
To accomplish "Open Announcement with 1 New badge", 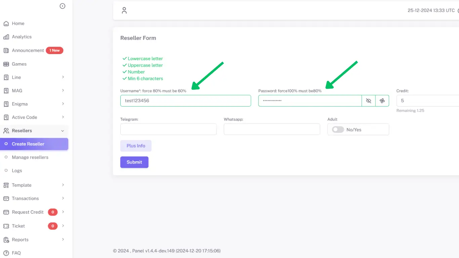I will coord(28,50).
